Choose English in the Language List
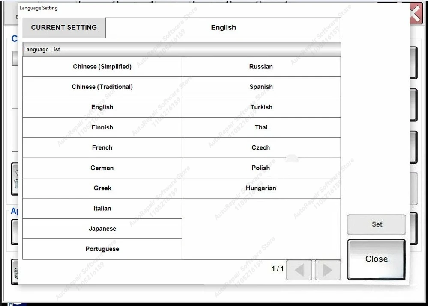Image resolution: width=428 pixels, height=306 pixels. point(102,107)
